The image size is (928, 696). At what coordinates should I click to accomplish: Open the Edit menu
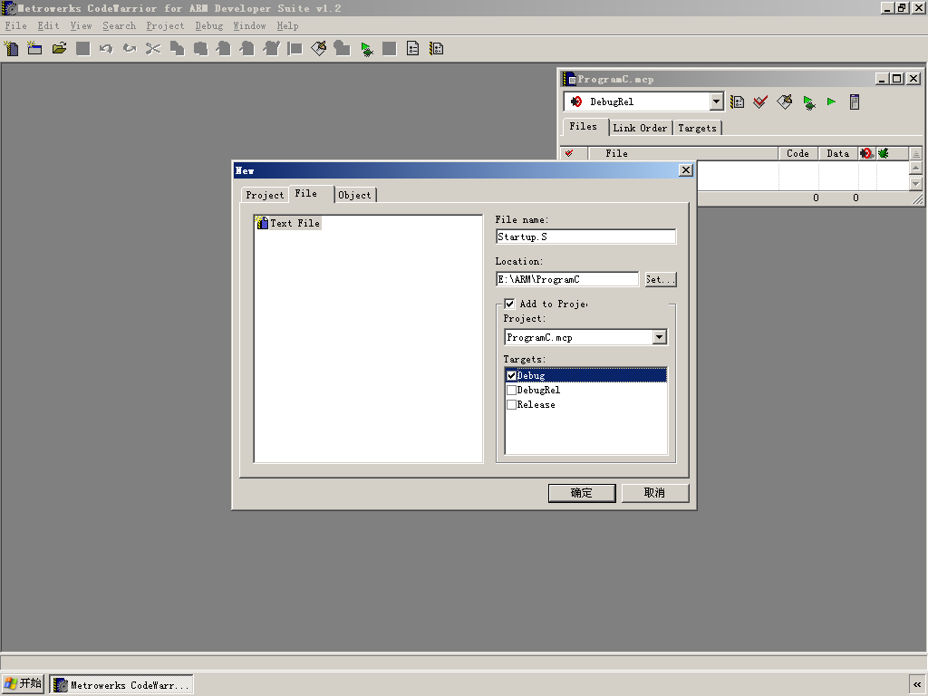[49, 26]
